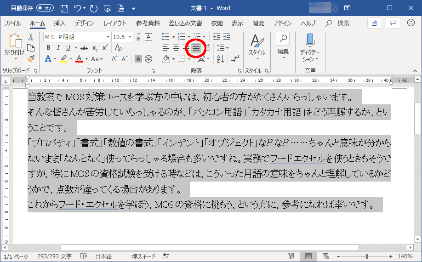Expand the Paste options arrow
Image resolution: width=422 pixels, height=262 pixels.
15,59
